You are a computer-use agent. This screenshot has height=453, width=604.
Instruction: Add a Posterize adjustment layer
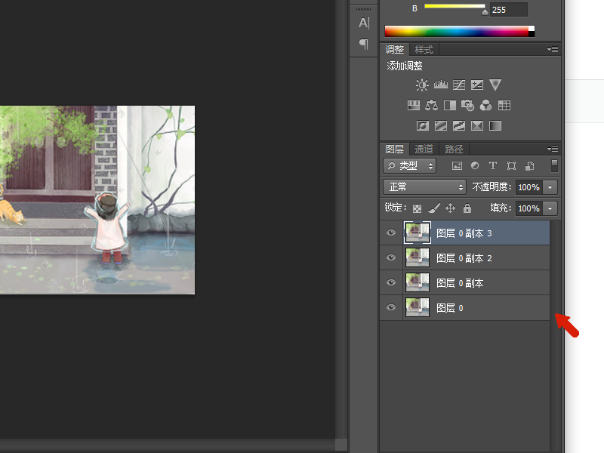pos(441,125)
